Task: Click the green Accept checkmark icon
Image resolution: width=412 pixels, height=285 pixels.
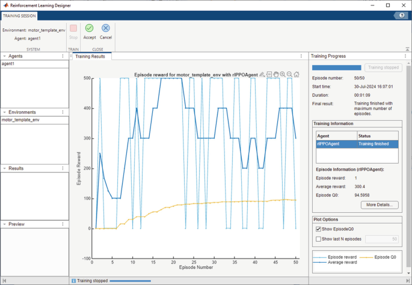Action: pyautogui.click(x=90, y=28)
